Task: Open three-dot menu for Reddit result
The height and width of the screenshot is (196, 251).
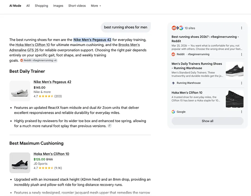Action: tap(242, 54)
